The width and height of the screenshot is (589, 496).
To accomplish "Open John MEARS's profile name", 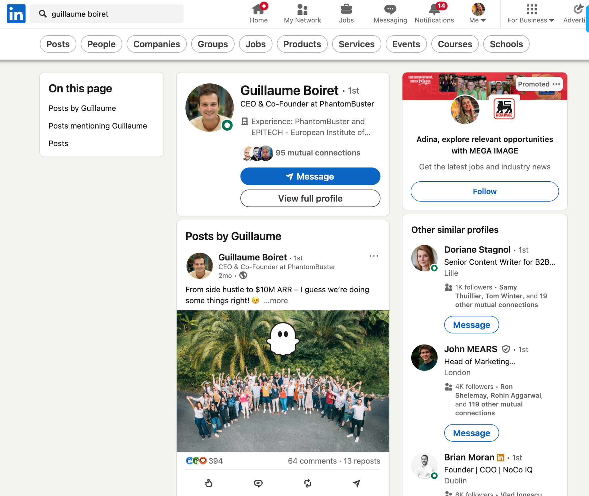I will [471, 349].
